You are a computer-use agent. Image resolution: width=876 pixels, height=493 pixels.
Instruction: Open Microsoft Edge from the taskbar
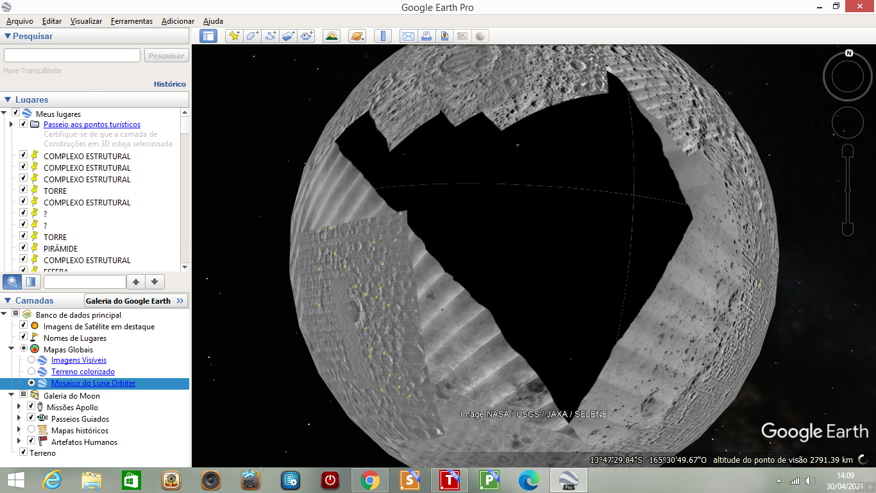528,480
